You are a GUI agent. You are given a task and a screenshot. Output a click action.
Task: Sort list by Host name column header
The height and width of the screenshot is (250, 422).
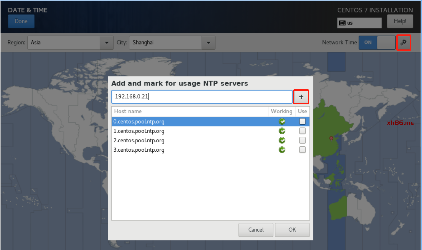click(128, 111)
